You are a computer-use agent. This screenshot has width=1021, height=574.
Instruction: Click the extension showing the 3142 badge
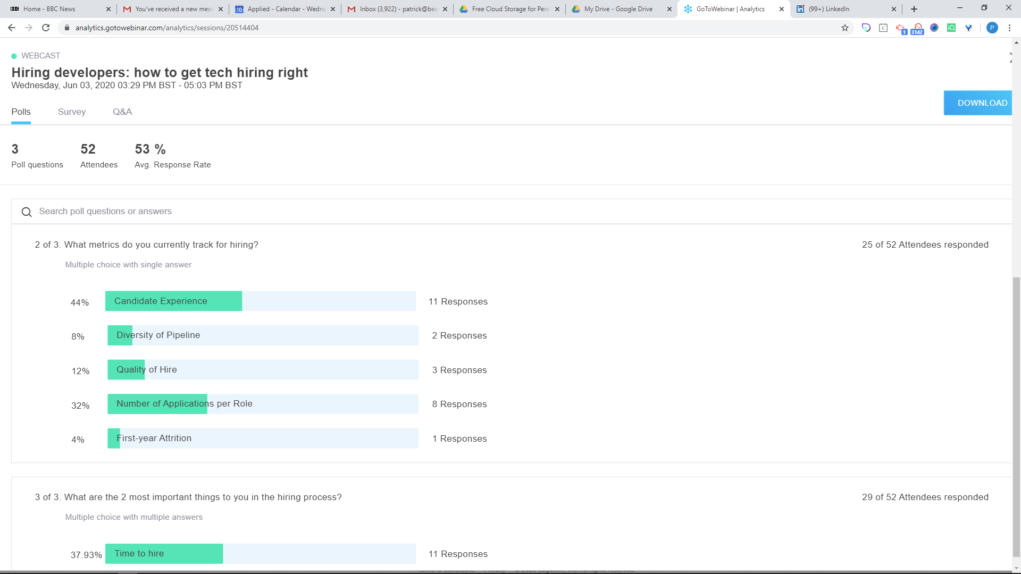point(918,29)
